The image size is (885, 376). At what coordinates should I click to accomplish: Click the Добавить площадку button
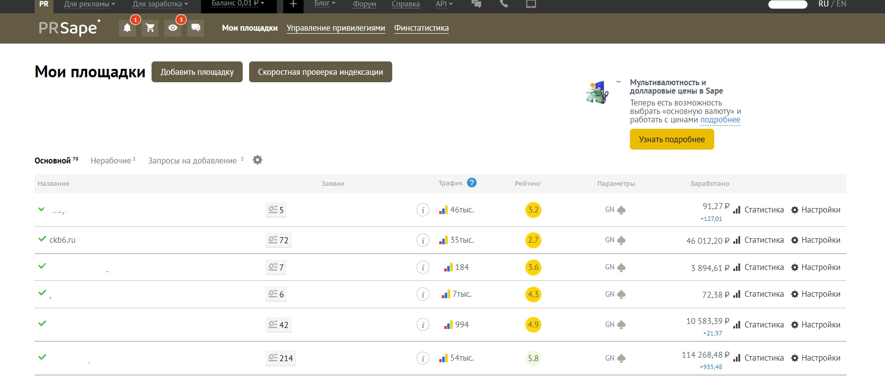point(197,72)
